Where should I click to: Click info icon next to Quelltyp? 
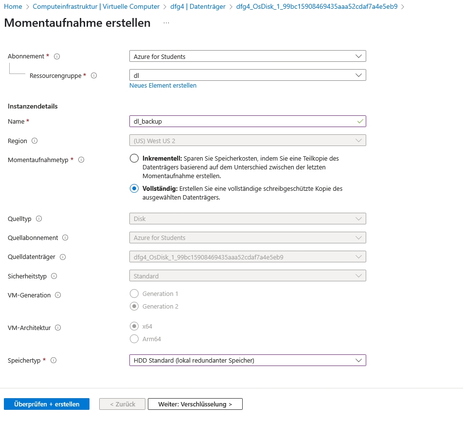[x=39, y=219]
